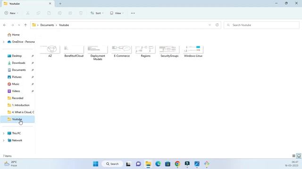The image size is (302, 169).
Task: Click the Rename toolbar icon
Action: pyautogui.click(x=59, y=13)
